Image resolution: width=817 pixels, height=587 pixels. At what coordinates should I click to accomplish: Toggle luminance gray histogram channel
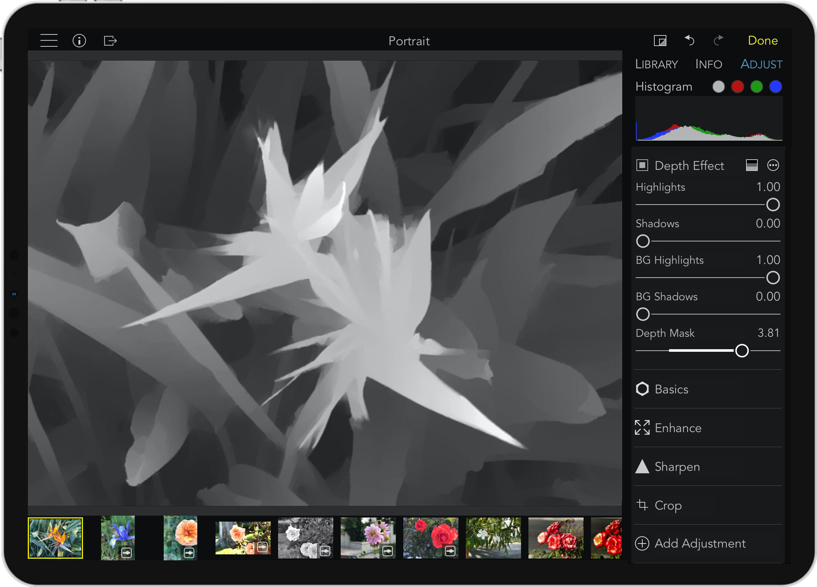[x=718, y=87]
